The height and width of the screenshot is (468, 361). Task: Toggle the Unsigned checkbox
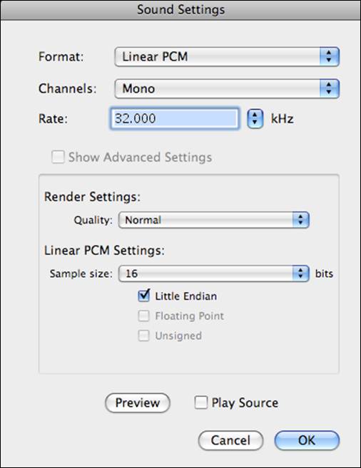pos(143,336)
